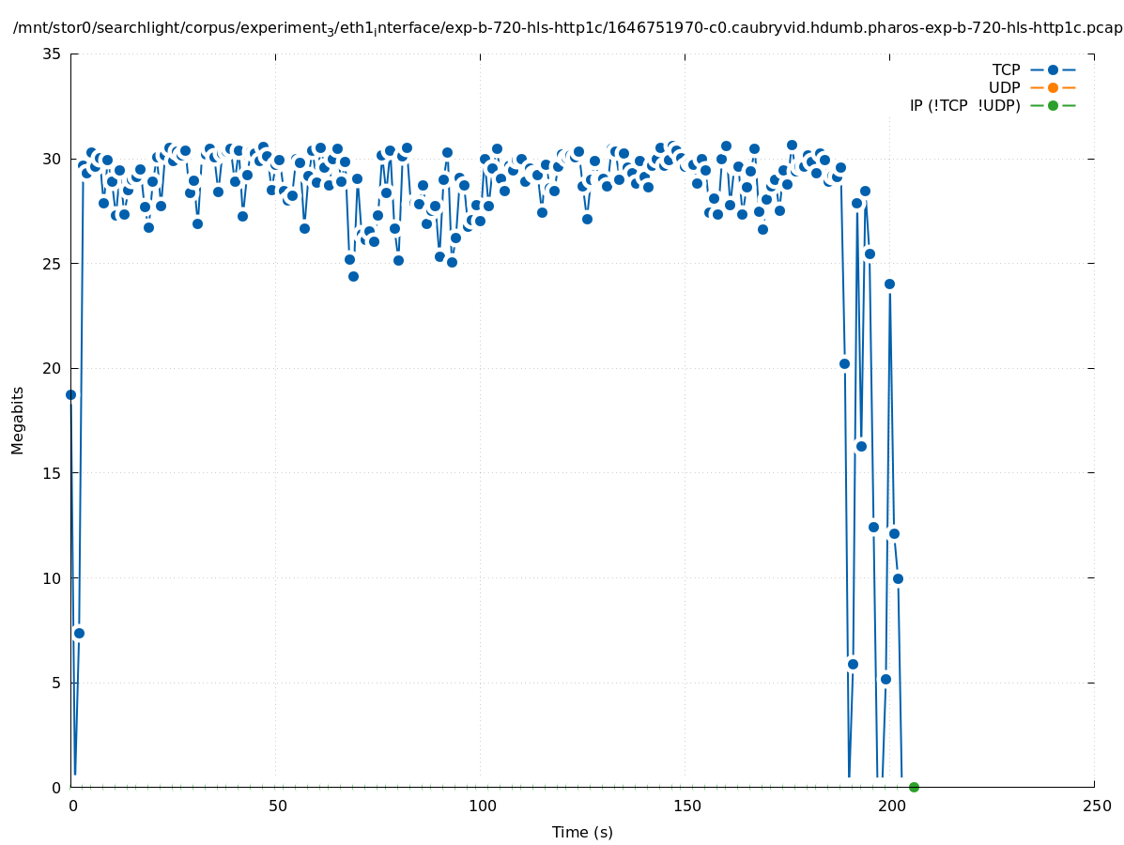Click the first TCP data point at time zero
Image resolution: width=1124 pixels, height=845 pixels.
point(70,394)
